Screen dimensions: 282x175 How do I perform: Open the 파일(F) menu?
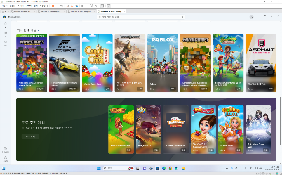[5, 6]
